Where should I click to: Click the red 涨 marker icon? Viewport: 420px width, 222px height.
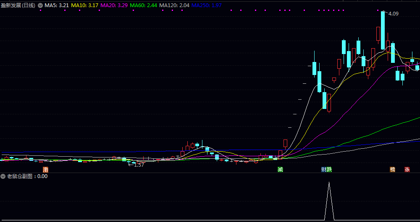(407, 170)
